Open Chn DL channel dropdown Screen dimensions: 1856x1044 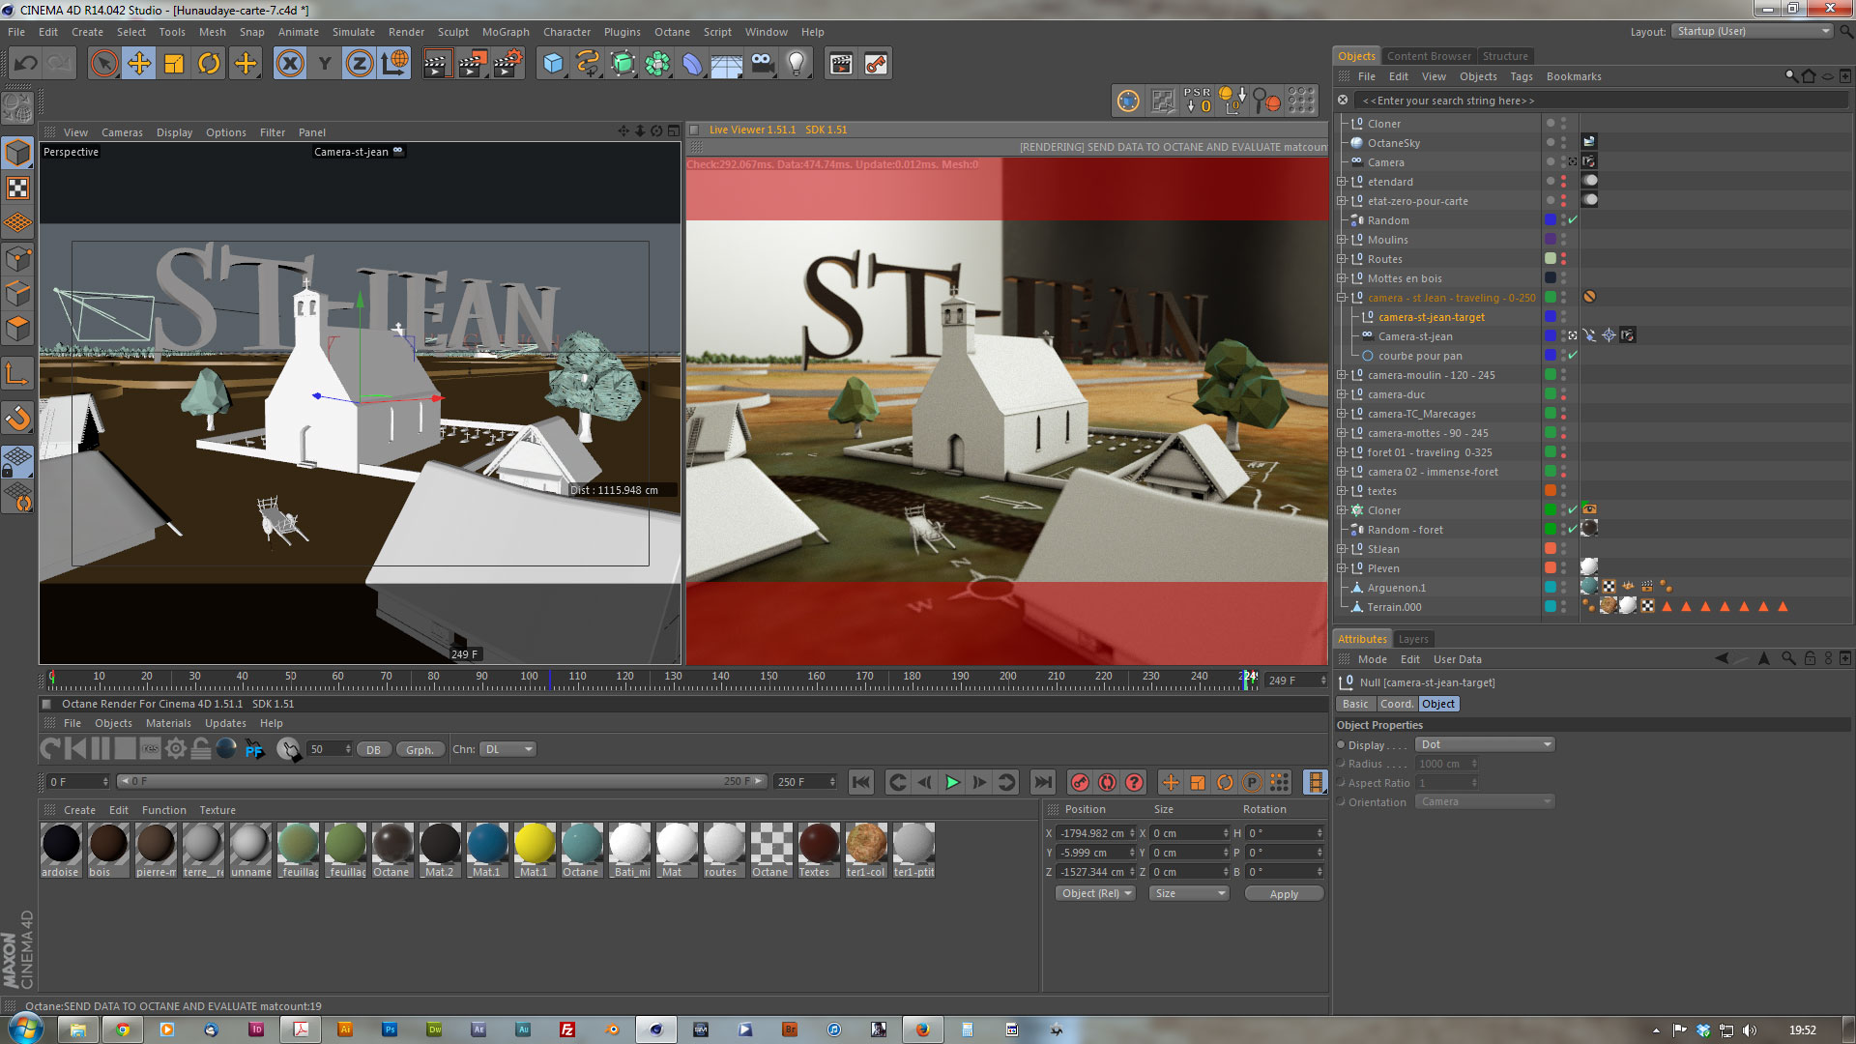(508, 749)
